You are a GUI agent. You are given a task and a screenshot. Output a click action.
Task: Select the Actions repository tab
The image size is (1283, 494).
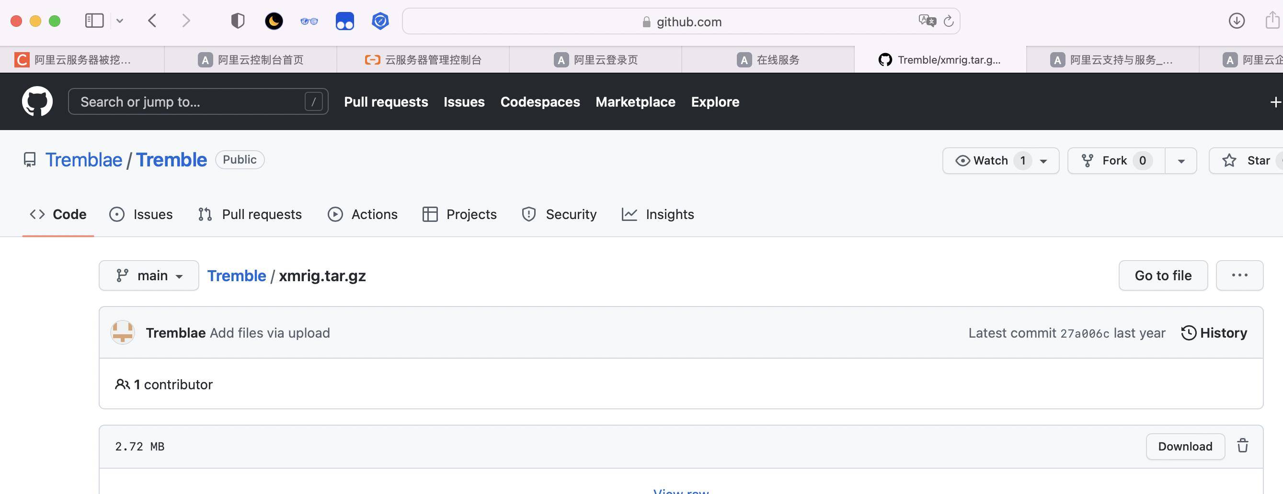[x=363, y=214]
